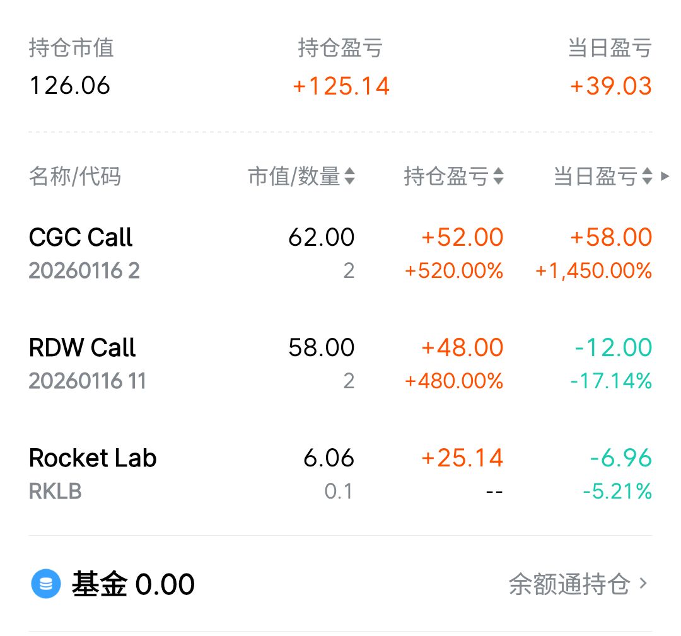The image size is (681, 636).
Task: Sort by position profit/loss arrows
Action: 498,177
